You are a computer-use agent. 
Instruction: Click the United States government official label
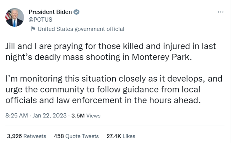tap(81, 29)
